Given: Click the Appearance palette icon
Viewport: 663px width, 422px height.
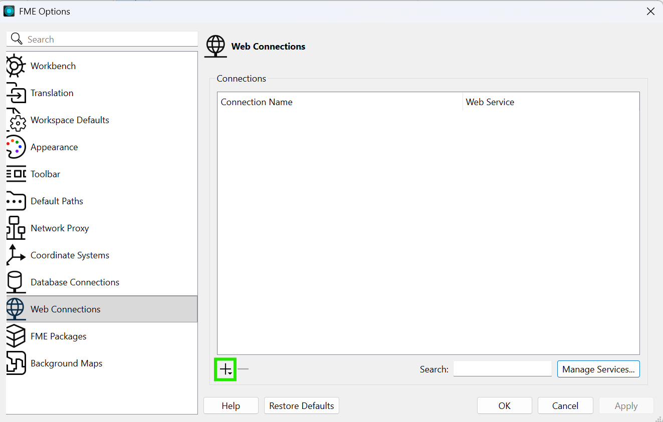Looking at the screenshot, I should [x=16, y=147].
